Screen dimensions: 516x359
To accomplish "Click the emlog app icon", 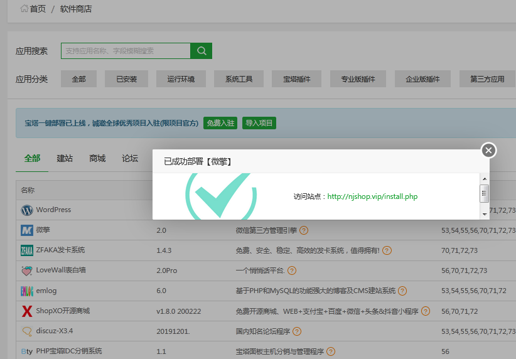I will [26, 291].
